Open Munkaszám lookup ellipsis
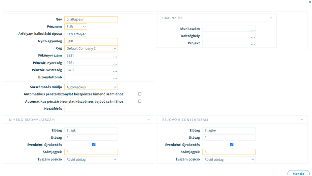 253,30
